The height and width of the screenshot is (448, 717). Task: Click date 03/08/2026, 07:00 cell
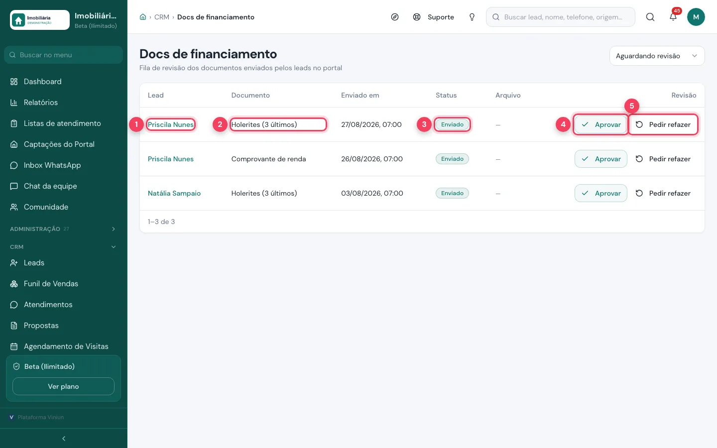point(372,193)
